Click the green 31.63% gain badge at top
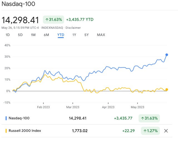This screenshot has height=141, width=178. tap(53, 20)
